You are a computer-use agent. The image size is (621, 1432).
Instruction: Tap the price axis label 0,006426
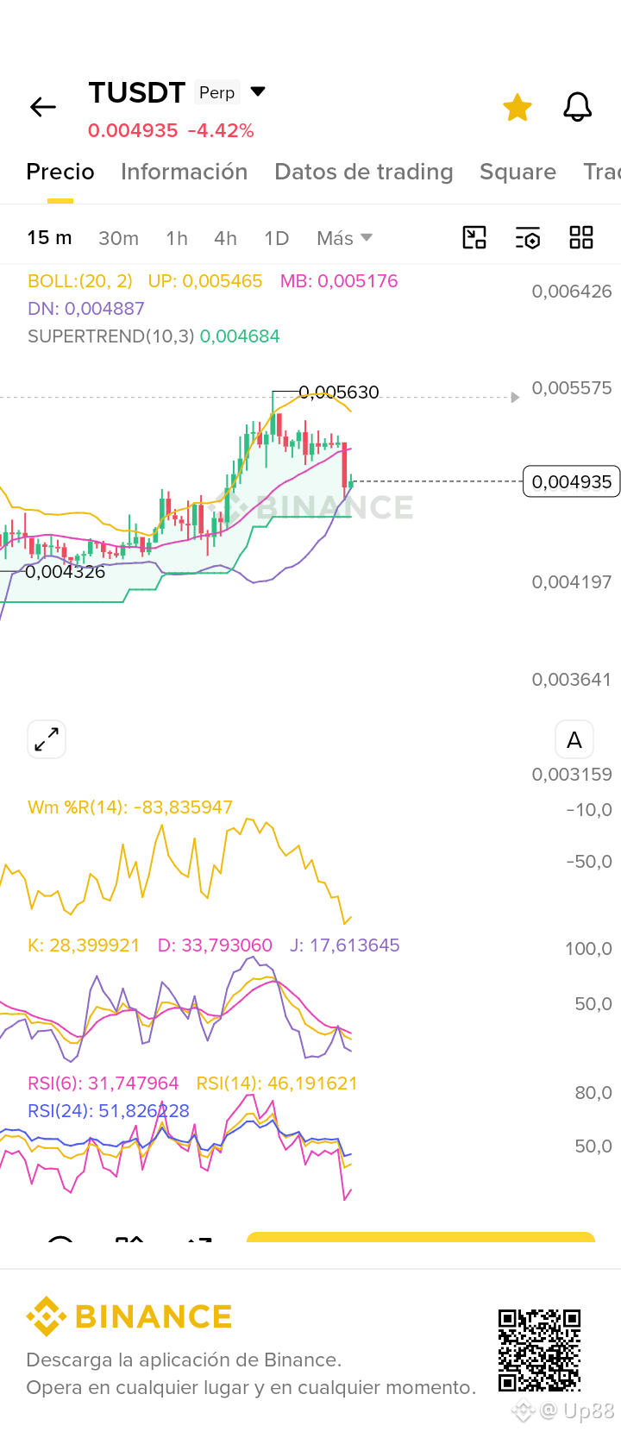571,292
